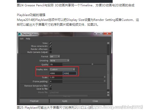Click the Quality slider handle
This screenshot has width=153, height=112.
click(92, 64)
